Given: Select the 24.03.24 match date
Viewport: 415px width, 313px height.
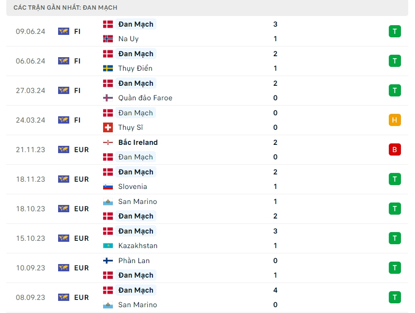Looking at the screenshot, I should click(x=31, y=120).
